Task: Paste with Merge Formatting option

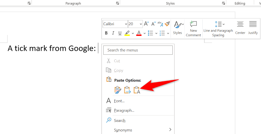Action: click(128, 90)
